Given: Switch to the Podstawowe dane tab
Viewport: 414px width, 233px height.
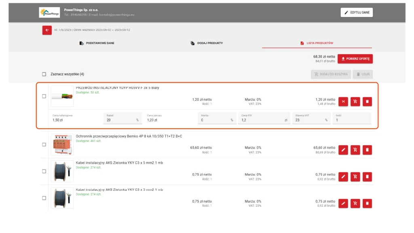Looking at the screenshot, I should click(x=97, y=43).
